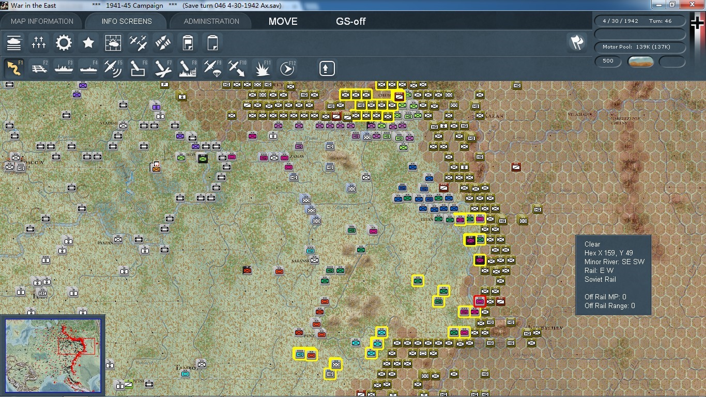Click the 'Clear' terrain label
The height and width of the screenshot is (397, 706).
coord(592,244)
